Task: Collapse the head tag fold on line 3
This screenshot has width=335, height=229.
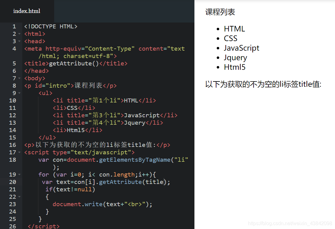Action: [20, 41]
